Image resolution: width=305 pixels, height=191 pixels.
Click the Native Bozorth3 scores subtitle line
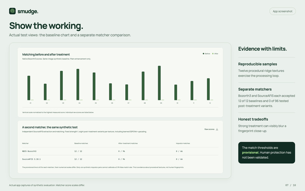coord(56,59)
